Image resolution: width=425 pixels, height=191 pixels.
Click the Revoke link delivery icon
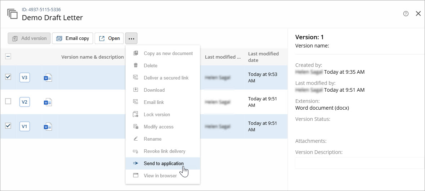coord(136,151)
